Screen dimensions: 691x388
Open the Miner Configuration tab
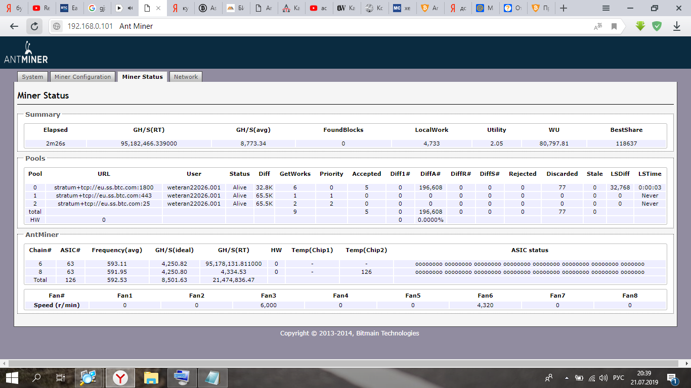pos(82,77)
